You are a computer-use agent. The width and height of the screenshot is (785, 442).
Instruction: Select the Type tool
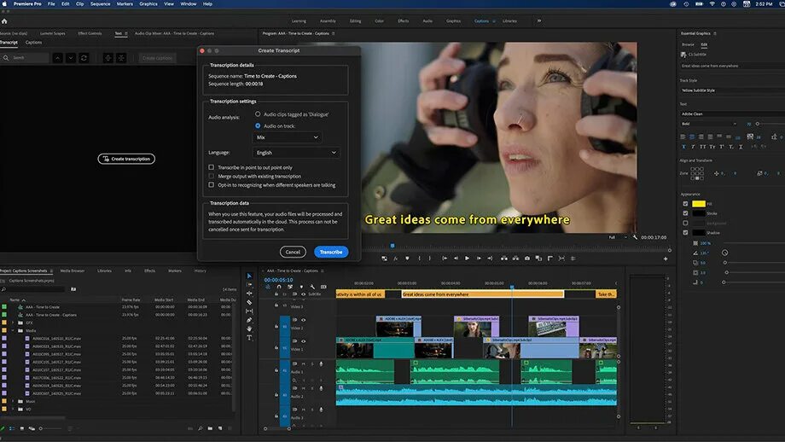[x=249, y=338]
